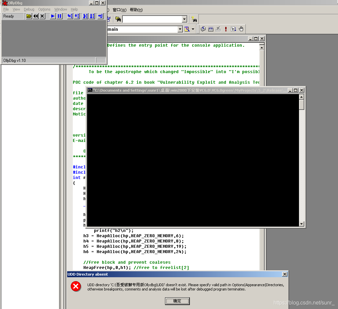
Task: Click the Step over icon in OllyDbg
Action: click(x=77, y=16)
